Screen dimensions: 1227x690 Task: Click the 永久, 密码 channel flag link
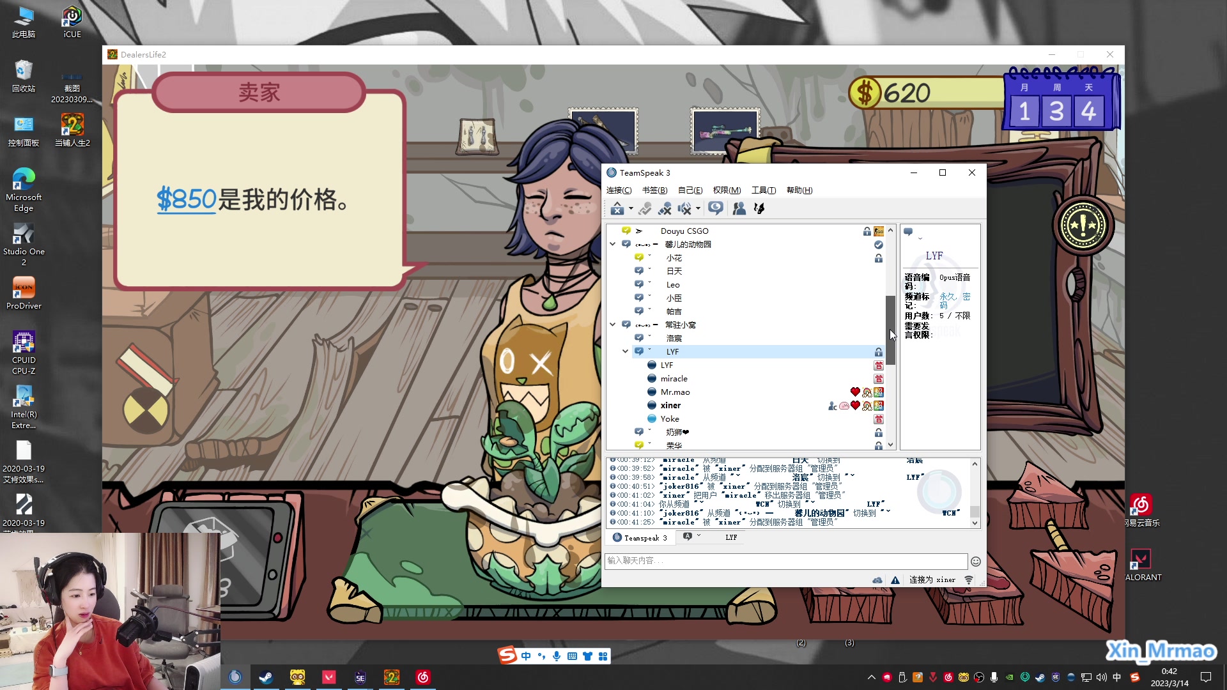955,301
